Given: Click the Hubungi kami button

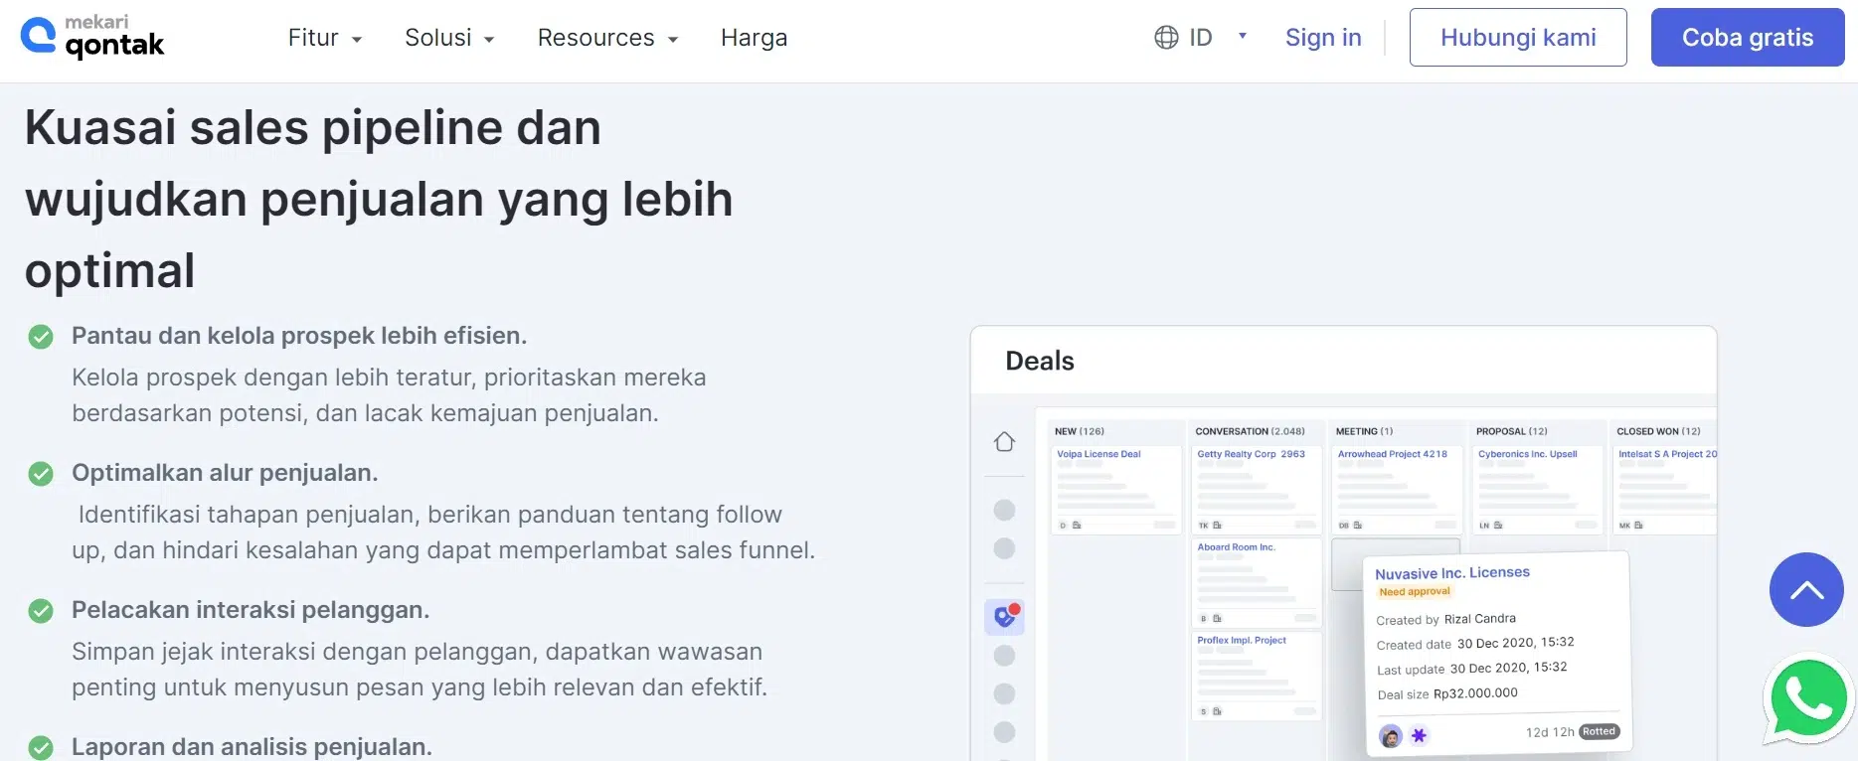Looking at the screenshot, I should coord(1518,38).
